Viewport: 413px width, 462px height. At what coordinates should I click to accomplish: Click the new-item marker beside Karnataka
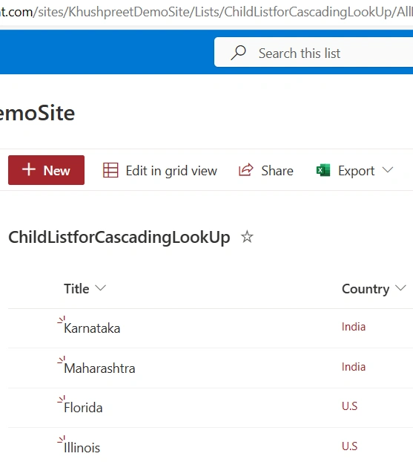tap(62, 320)
